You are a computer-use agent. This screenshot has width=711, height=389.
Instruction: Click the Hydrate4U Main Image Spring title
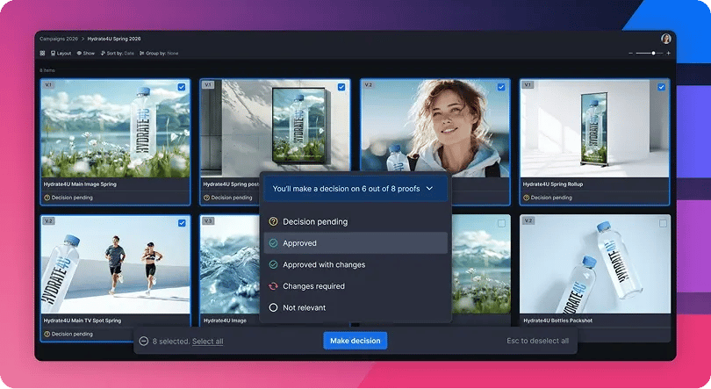tap(80, 184)
